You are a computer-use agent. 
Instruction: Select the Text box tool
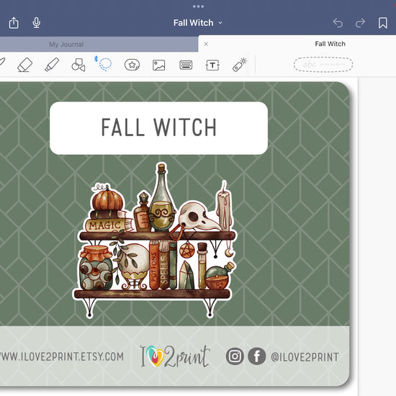[x=212, y=65]
